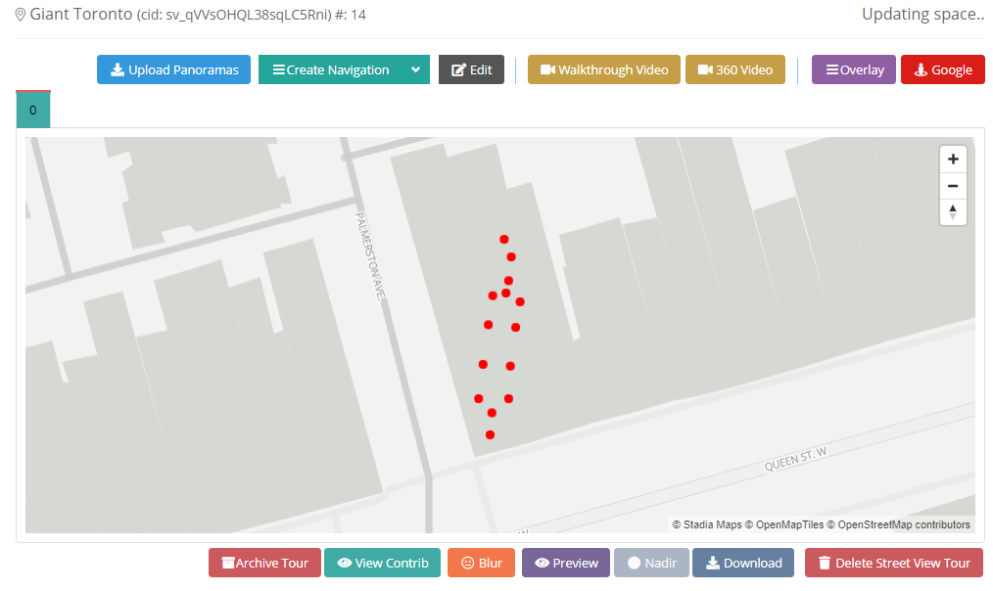Image resolution: width=993 pixels, height=591 pixels.
Task: Select the bottommost red panorama dot
Action: (491, 434)
